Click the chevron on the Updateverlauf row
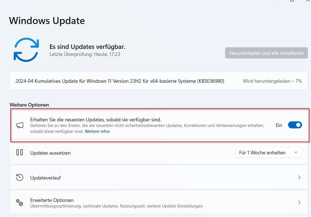Viewport: 311px width, 217px height. click(299, 177)
